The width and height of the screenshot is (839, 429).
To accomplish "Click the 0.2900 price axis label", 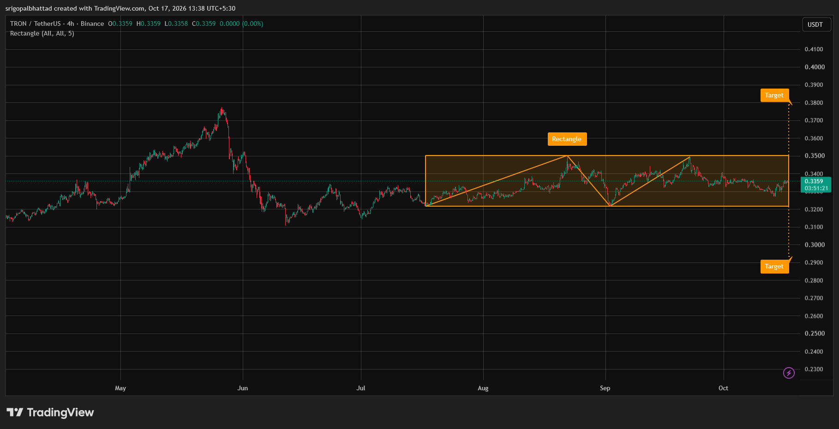I will click(814, 262).
